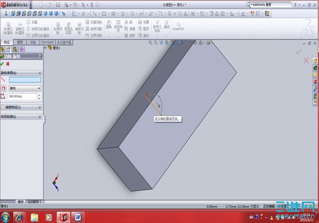This screenshot has width=319, height=223.
Task: Open the File Explorer folder icon in task pane
Action: coord(315,75)
